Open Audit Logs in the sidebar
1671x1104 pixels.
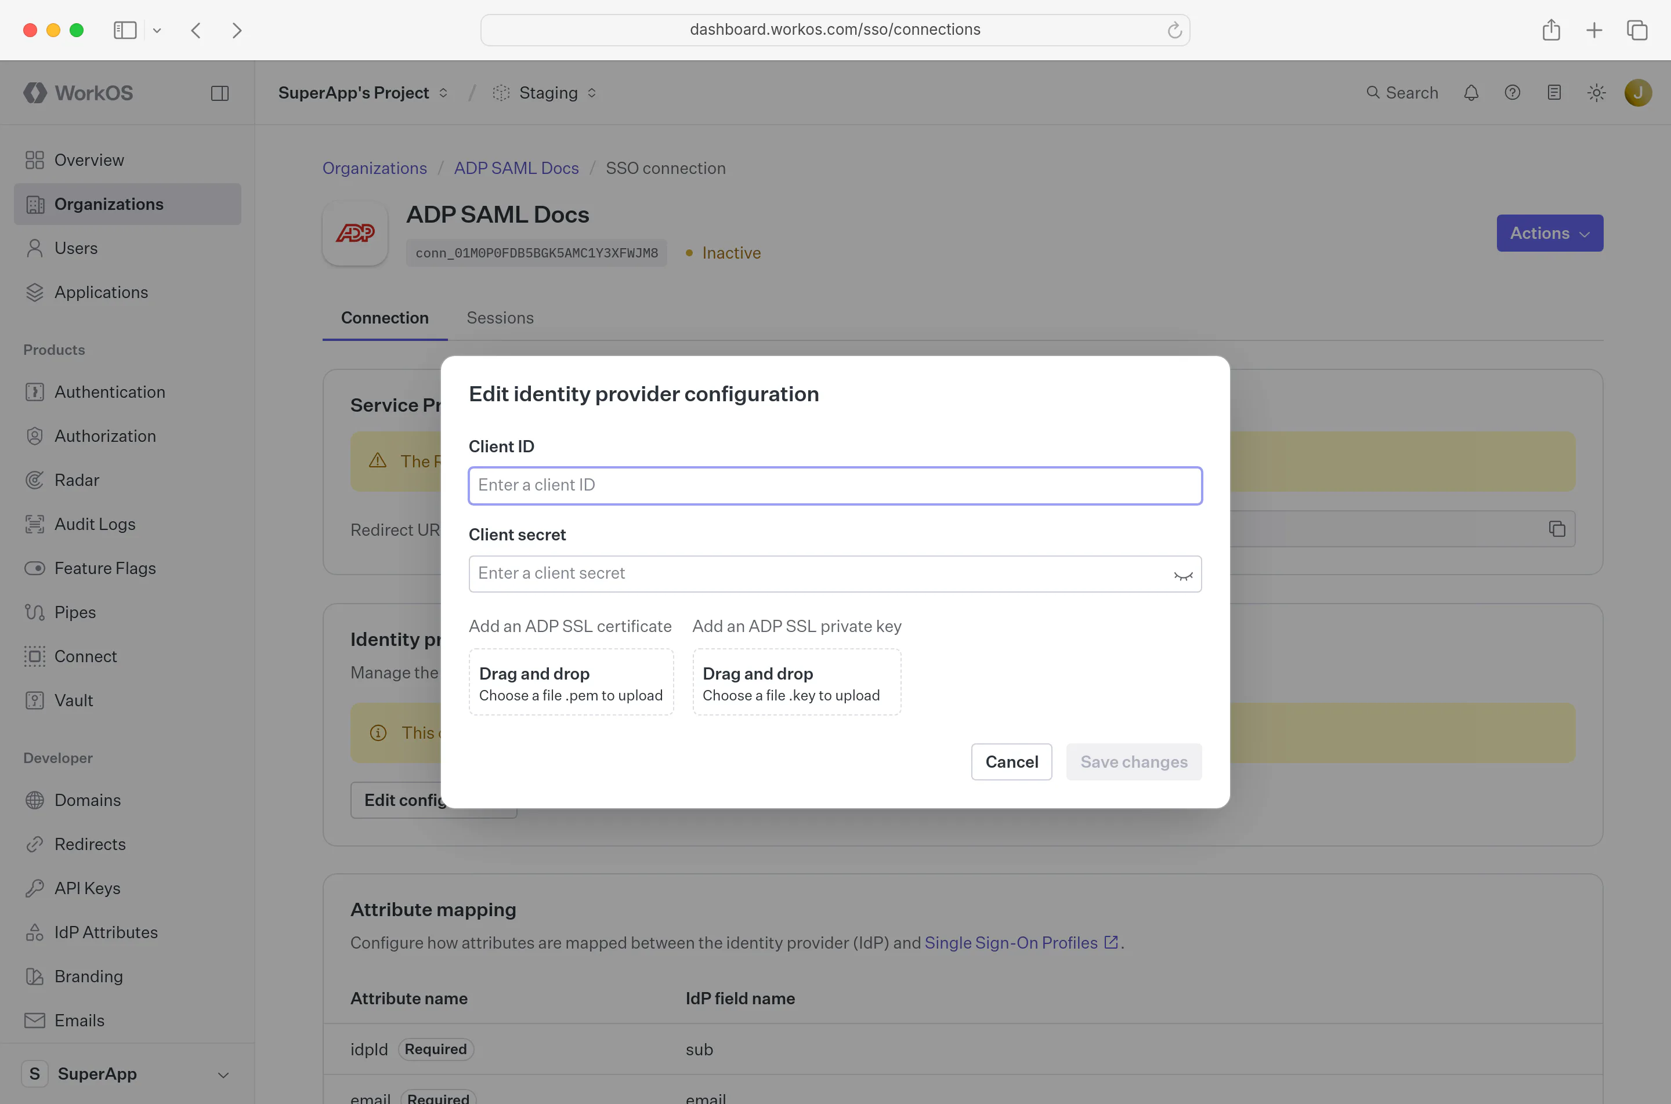coord(128,525)
